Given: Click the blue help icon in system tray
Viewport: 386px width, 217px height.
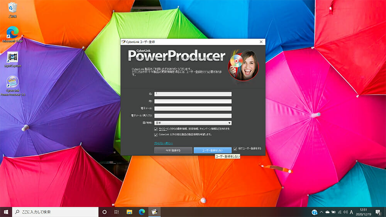Looking at the screenshot, I should coord(314,212).
